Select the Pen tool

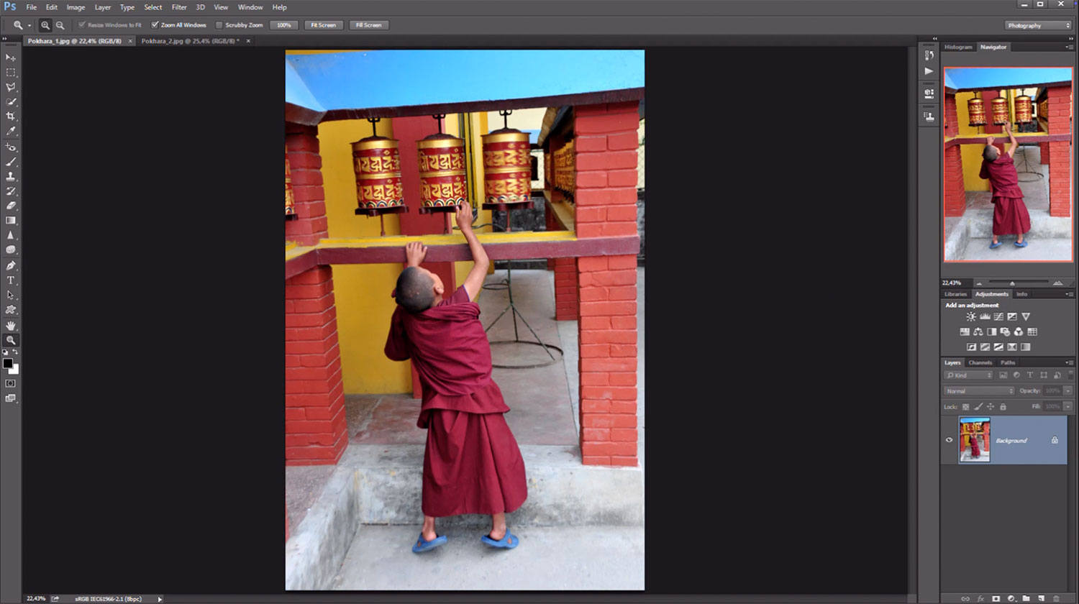click(11, 266)
